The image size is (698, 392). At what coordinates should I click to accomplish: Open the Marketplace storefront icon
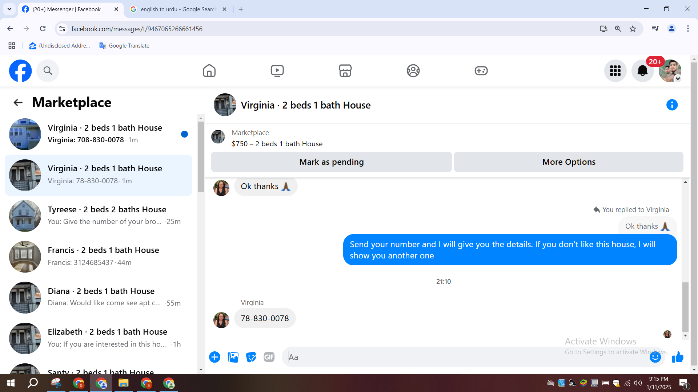pos(345,71)
